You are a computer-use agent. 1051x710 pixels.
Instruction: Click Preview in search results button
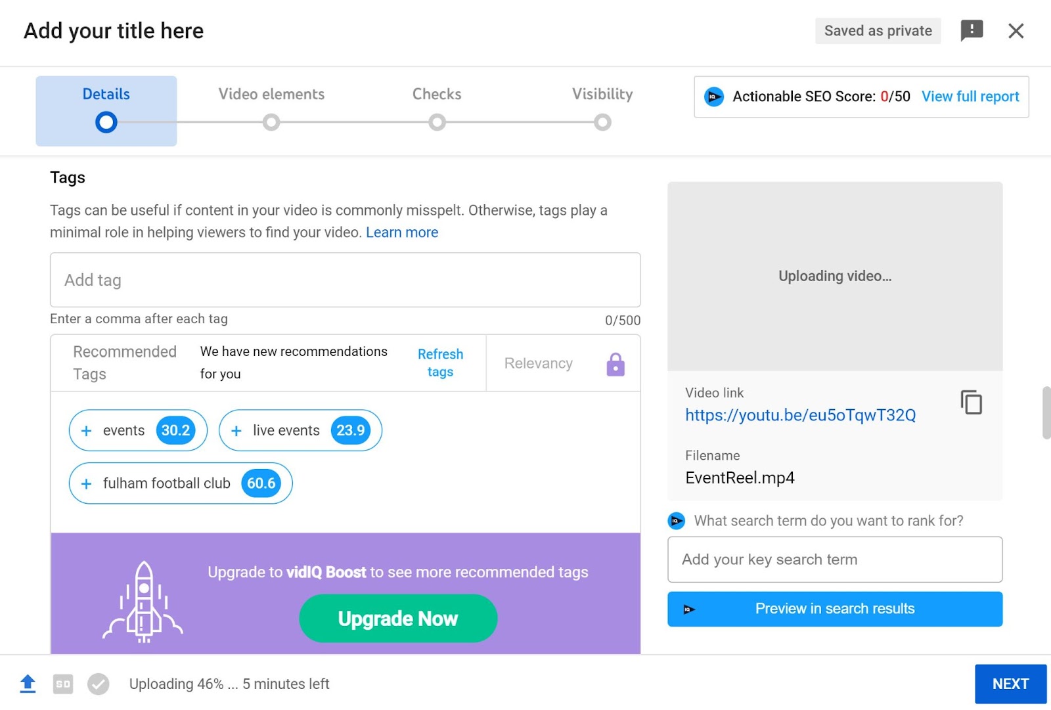pyautogui.click(x=834, y=609)
